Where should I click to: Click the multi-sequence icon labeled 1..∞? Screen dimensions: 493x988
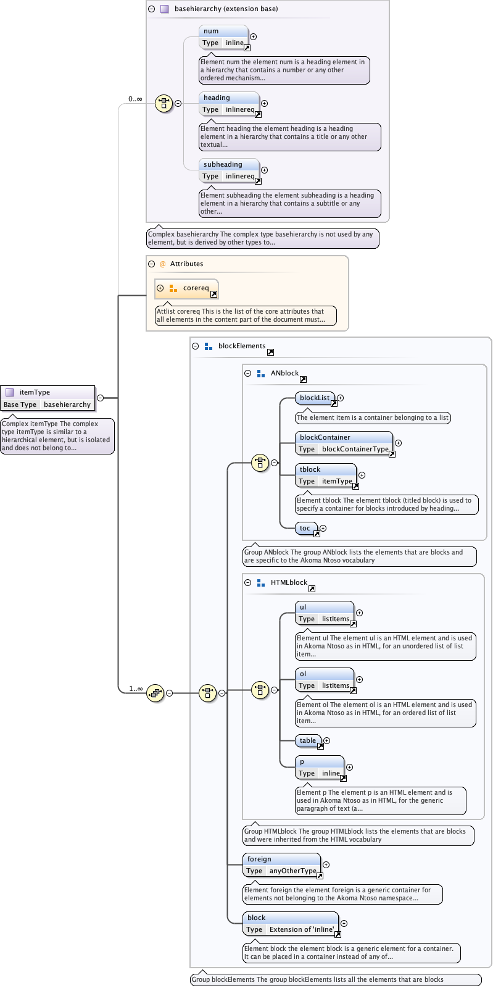tap(155, 693)
